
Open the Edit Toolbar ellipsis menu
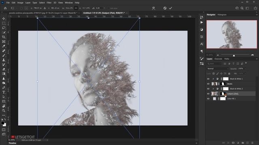click(x=4, y=115)
